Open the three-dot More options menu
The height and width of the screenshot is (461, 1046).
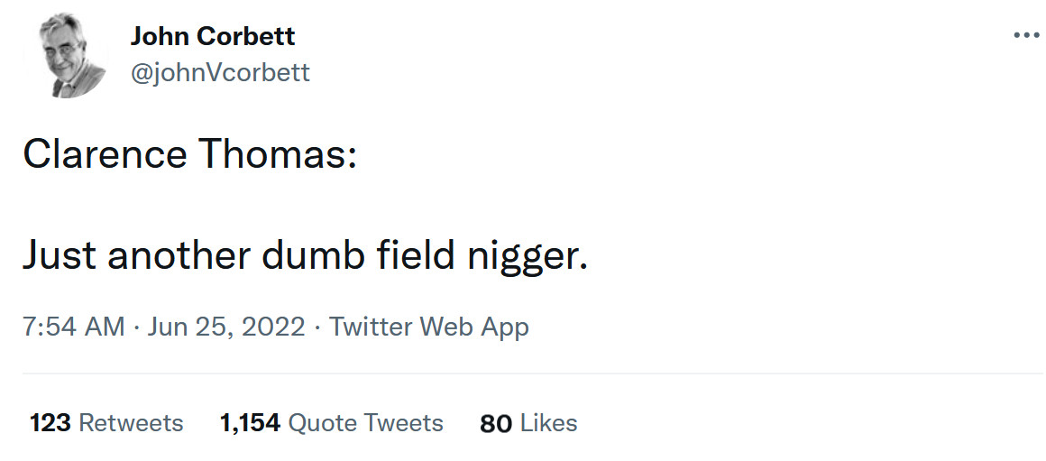pos(1026,35)
